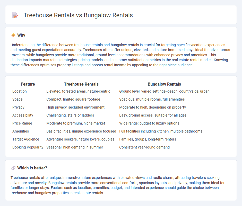
Task: Click the pencil-and-note icon beside the page title
Action: pos(15,15)
